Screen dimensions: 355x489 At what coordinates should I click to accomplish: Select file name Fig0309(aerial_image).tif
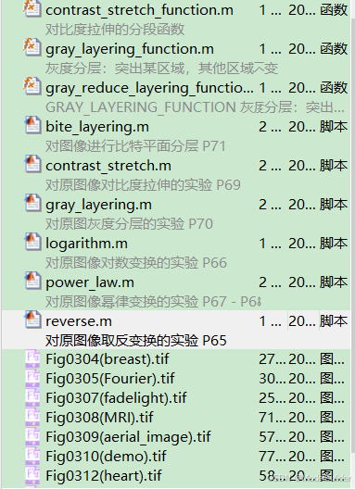point(128,437)
